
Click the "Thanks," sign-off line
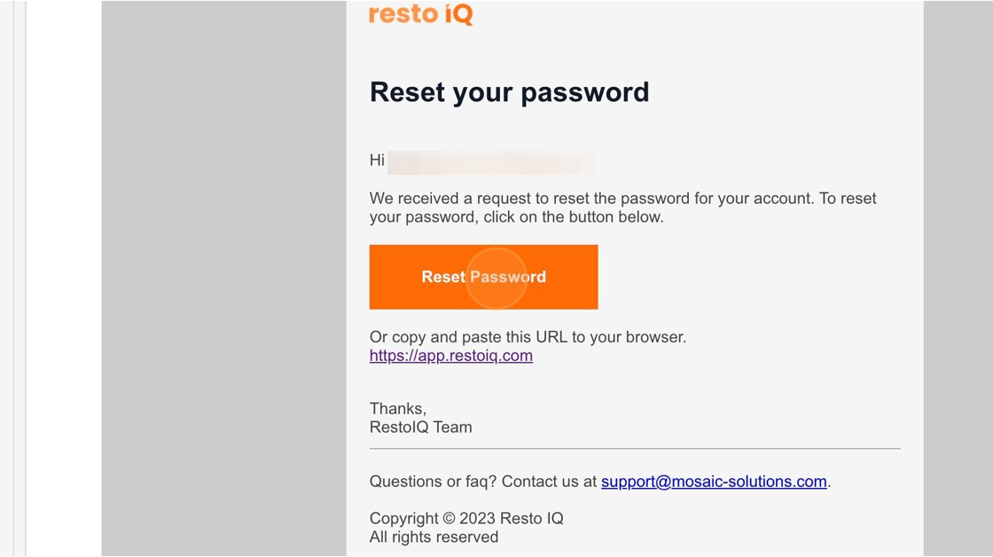(x=398, y=409)
